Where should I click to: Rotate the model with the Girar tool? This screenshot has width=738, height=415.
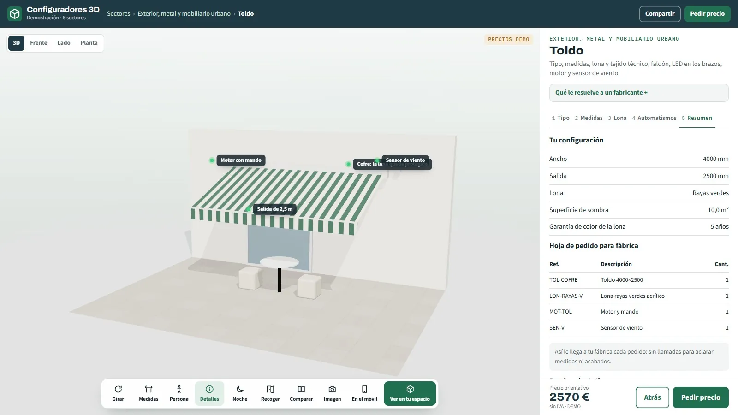pos(118,393)
